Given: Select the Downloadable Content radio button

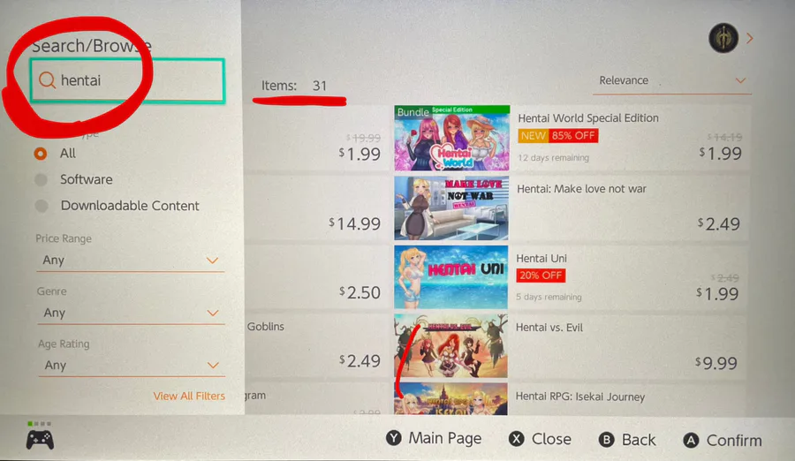Looking at the screenshot, I should coord(42,206).
